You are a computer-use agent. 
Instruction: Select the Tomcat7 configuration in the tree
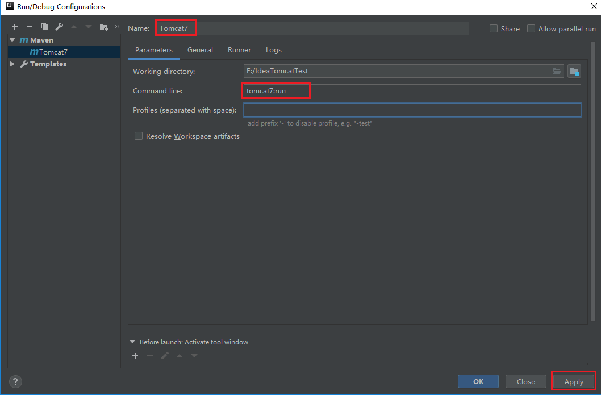(x=64, y=52)
